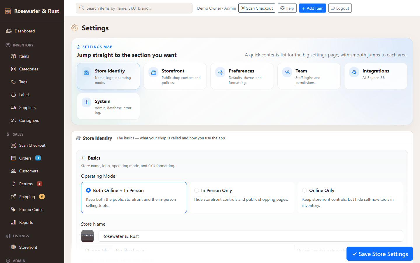
Task: Click the Tags icon in sidebar
Action: click(13, 82)
